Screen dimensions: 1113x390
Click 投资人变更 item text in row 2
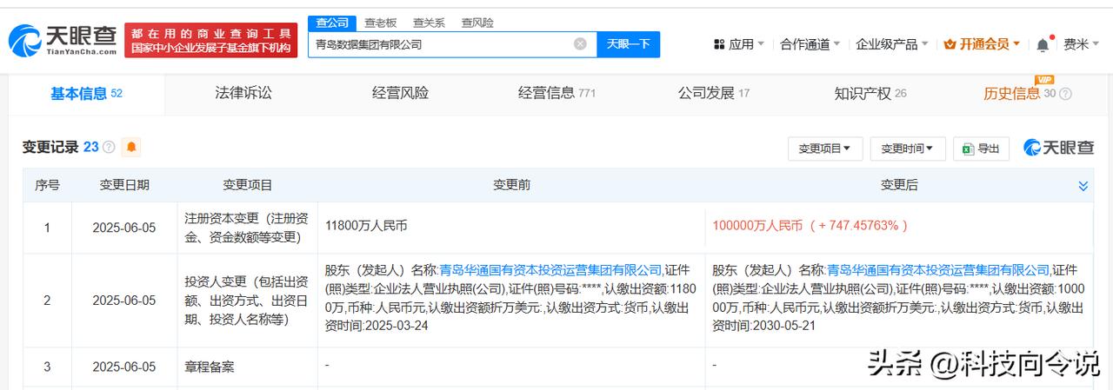pyautogui.click(x=248, y=300)
